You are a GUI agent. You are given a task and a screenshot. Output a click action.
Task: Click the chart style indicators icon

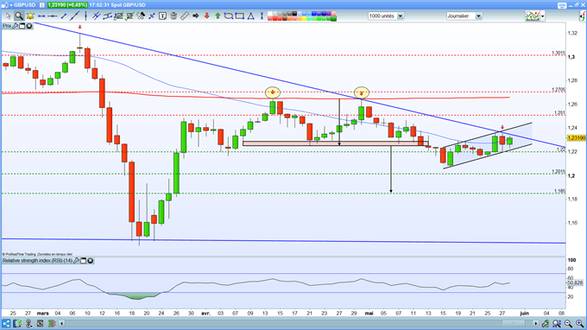coord(533,16)
